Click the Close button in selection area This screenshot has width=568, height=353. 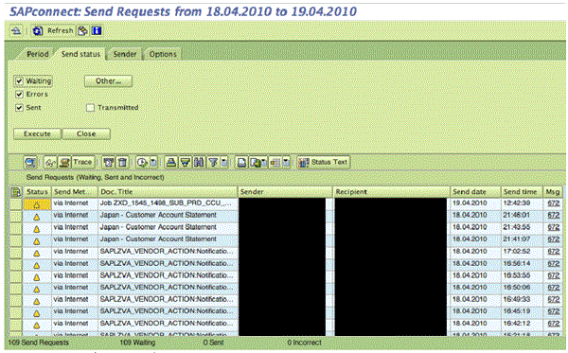86,134
